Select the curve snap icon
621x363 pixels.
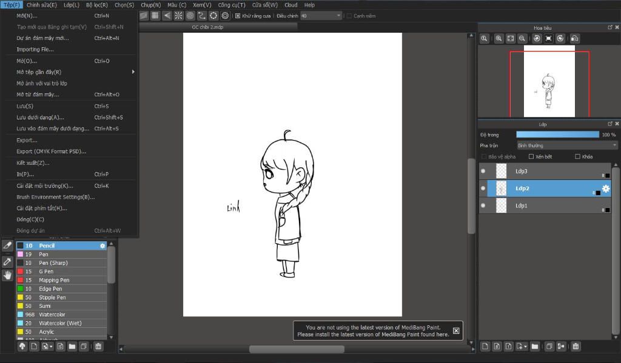[202, 15]
